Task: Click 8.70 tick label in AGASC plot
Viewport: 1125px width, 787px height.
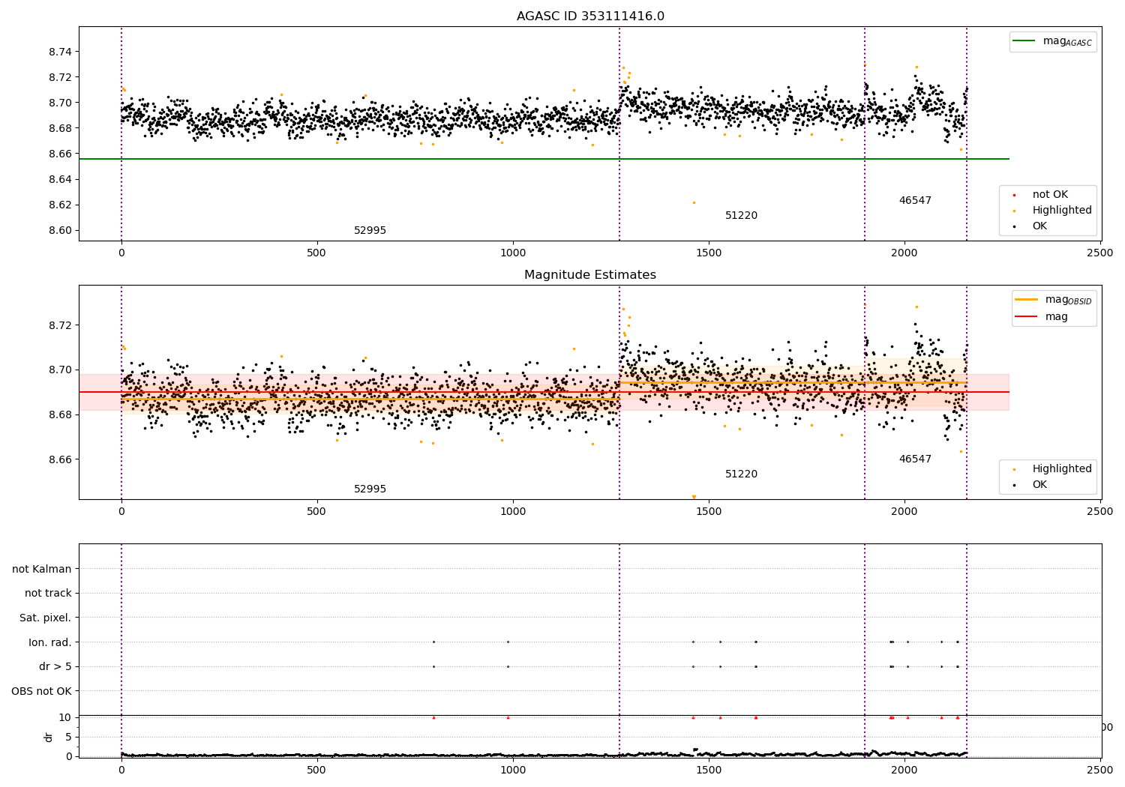Action: (x=59, y=103)
